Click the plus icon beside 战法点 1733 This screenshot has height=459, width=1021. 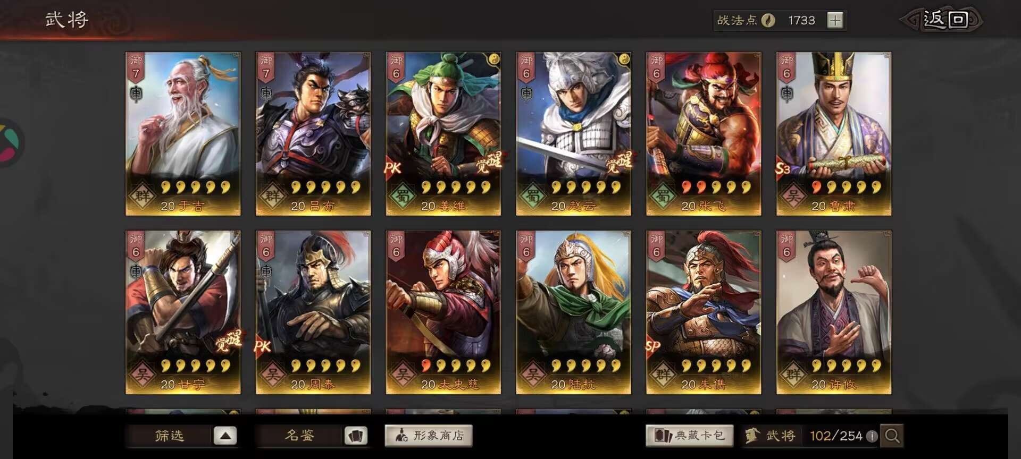835,20
